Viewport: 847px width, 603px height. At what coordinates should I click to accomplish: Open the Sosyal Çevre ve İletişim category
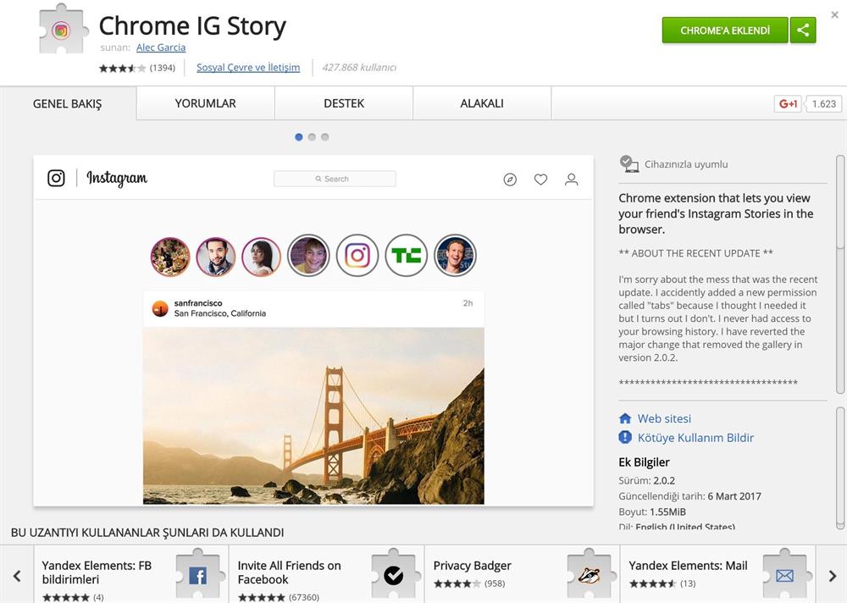pos(248,68)
